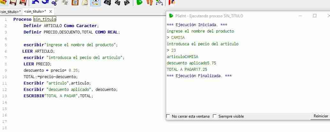Cut selection with the scissors icon

[55, 2]
